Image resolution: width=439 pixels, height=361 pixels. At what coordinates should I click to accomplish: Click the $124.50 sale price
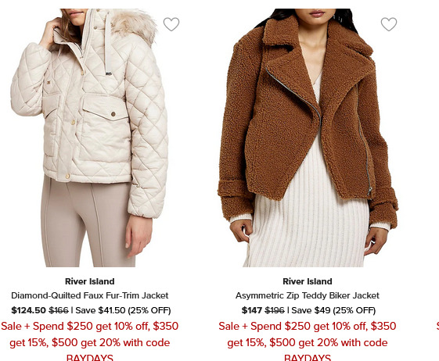tap(28, 310)
